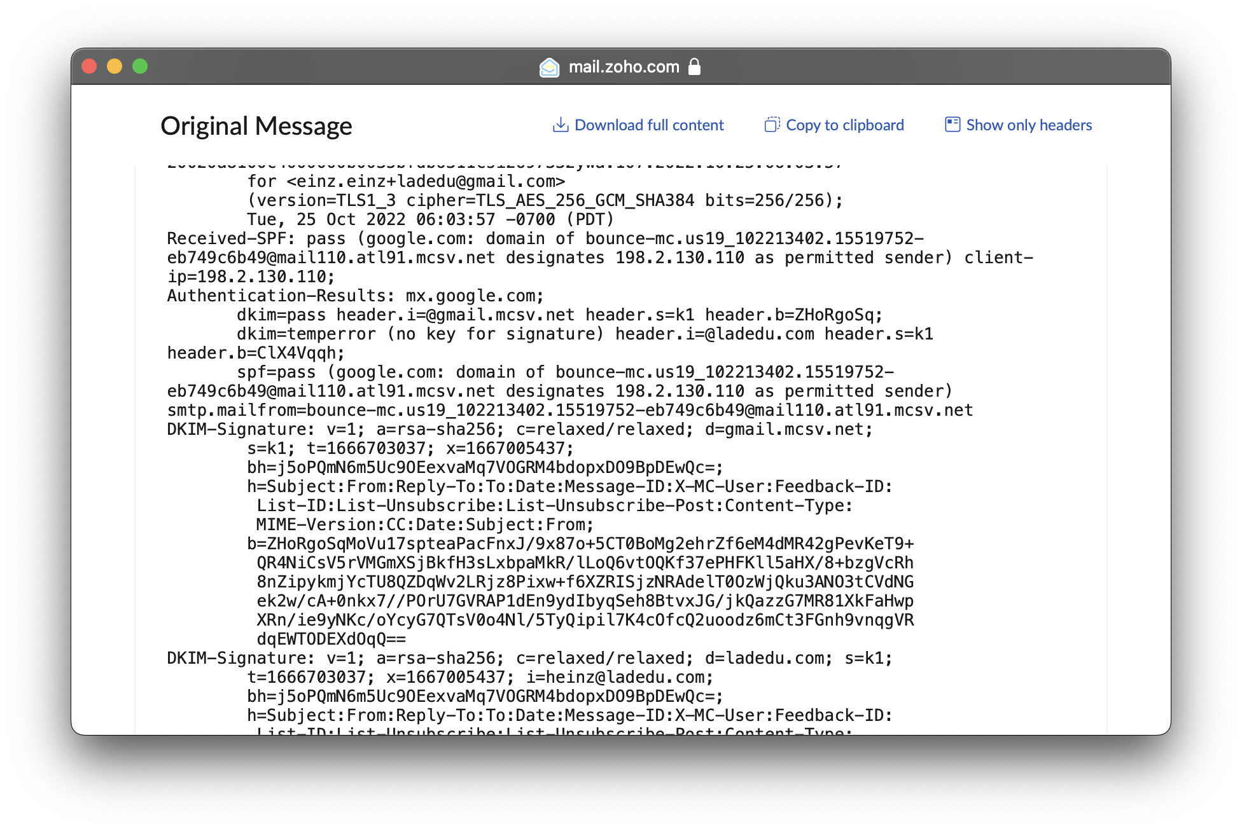Click the QR4NiCsV5rVMGmXSj signature line
This screenshot has height=829, width=1242.
[x=585, y=563]
